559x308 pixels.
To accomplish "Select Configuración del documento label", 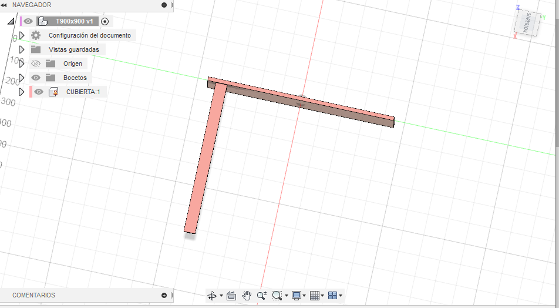I will (x=90, y=35).
